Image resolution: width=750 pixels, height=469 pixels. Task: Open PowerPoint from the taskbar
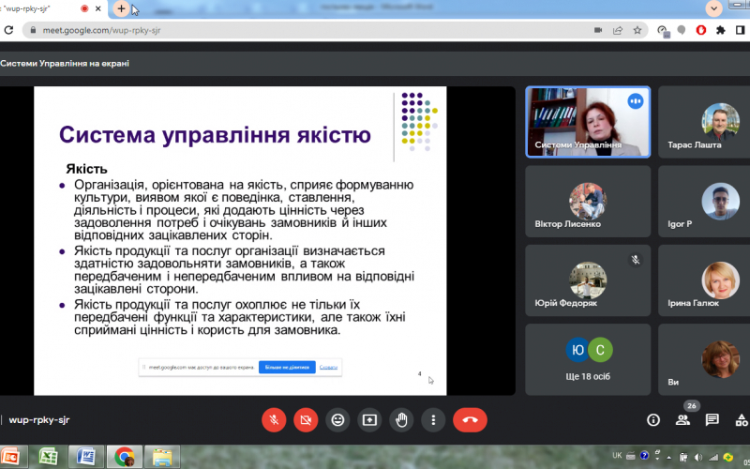(10, 457)
